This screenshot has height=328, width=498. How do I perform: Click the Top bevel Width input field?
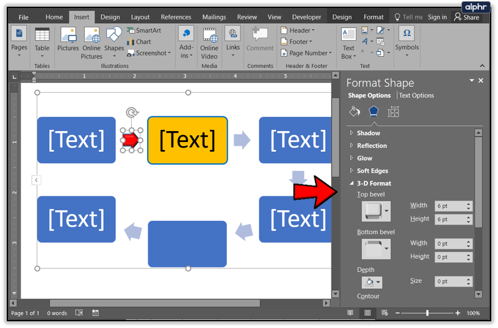click(x=449, y=206)
